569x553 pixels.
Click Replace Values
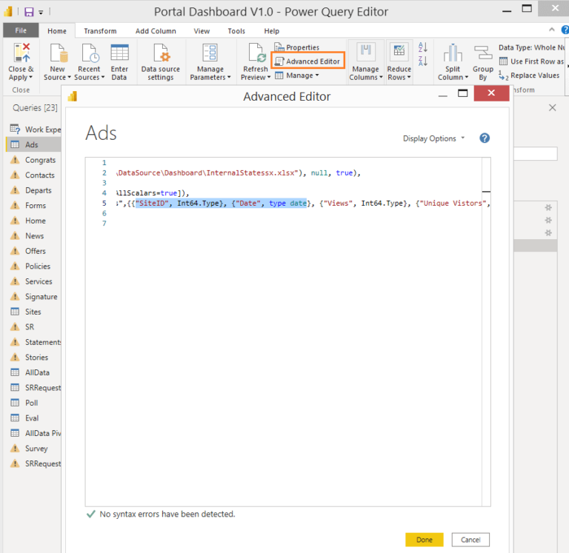[530, 76]
